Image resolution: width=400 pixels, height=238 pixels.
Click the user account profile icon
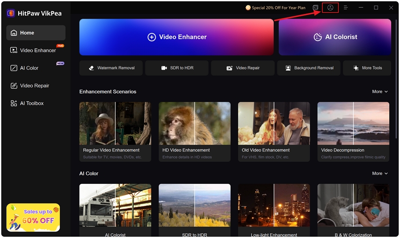click(x=330, y=8)
